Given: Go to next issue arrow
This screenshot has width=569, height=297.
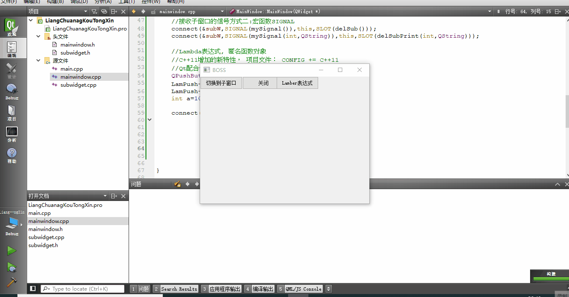Looking at the screenshot, I should (197, 184).
